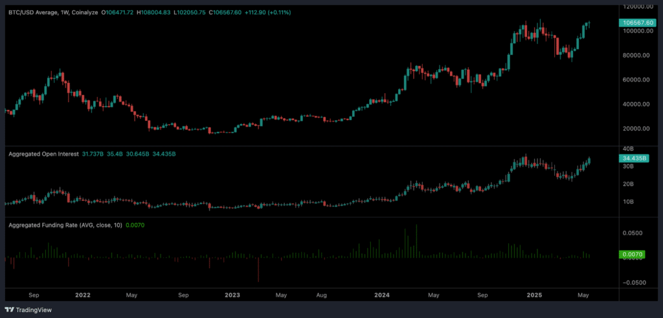Select the BTC/USD Average chart title
This screenshot has height=318, width=663.
tap(54, 13)
